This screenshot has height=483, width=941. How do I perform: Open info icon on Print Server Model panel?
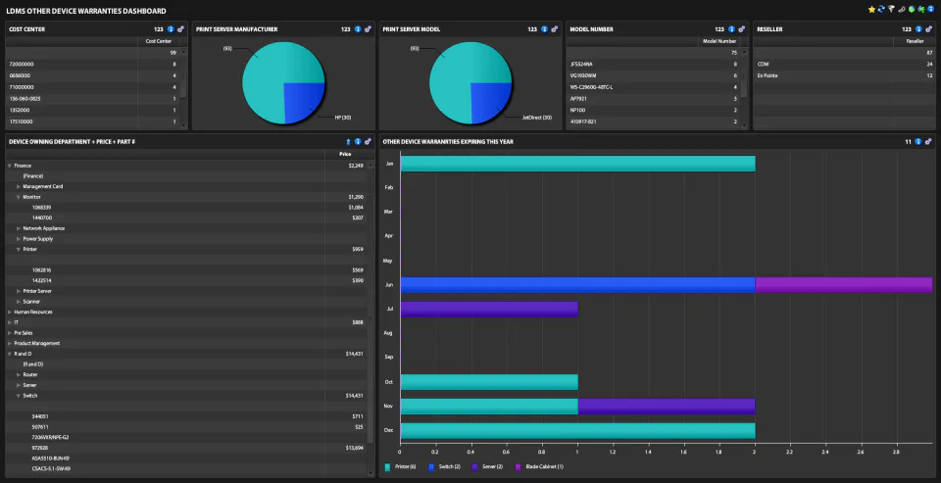544,28
